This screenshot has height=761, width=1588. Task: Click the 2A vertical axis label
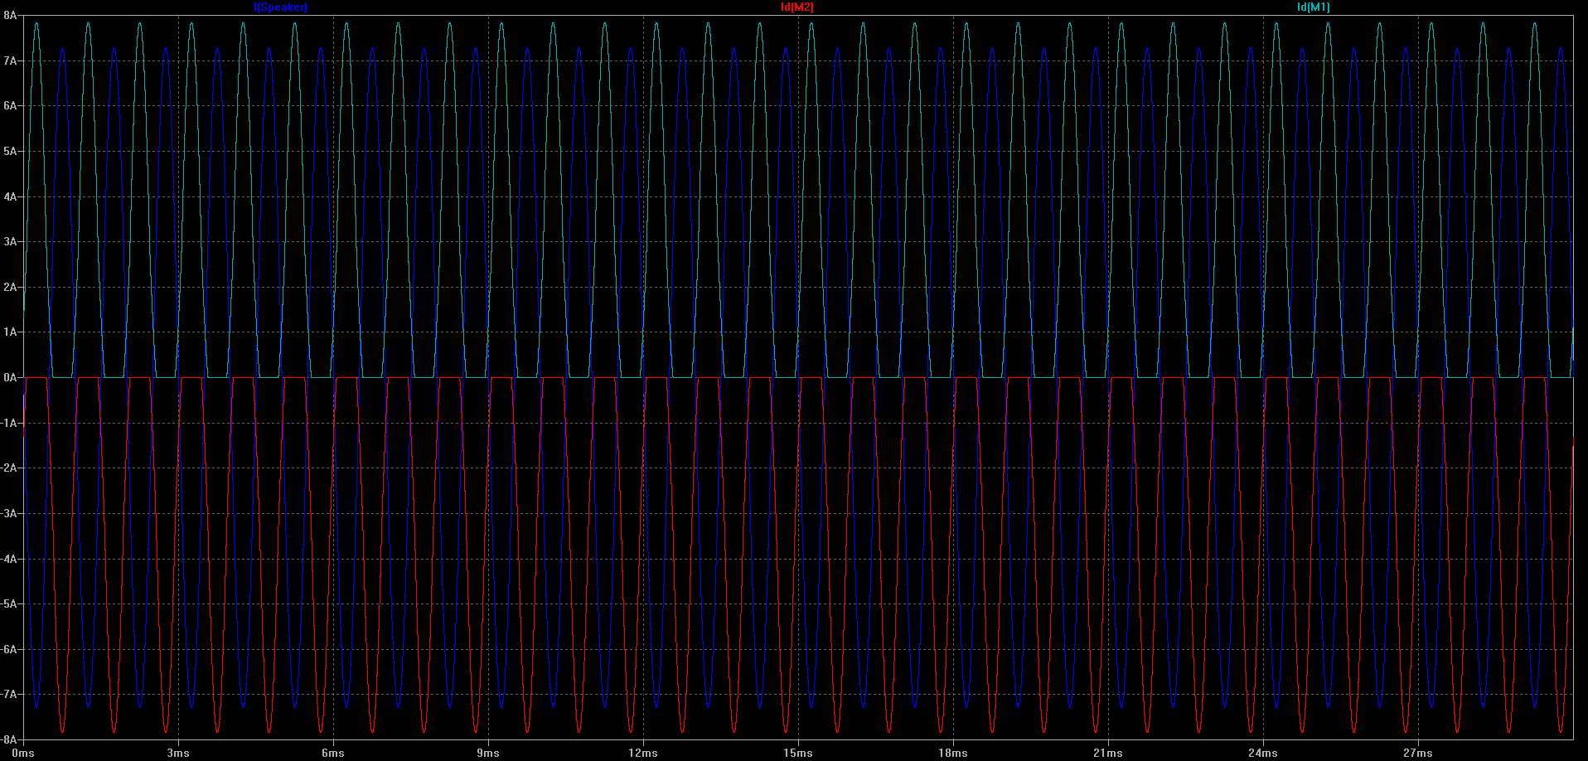10,288
